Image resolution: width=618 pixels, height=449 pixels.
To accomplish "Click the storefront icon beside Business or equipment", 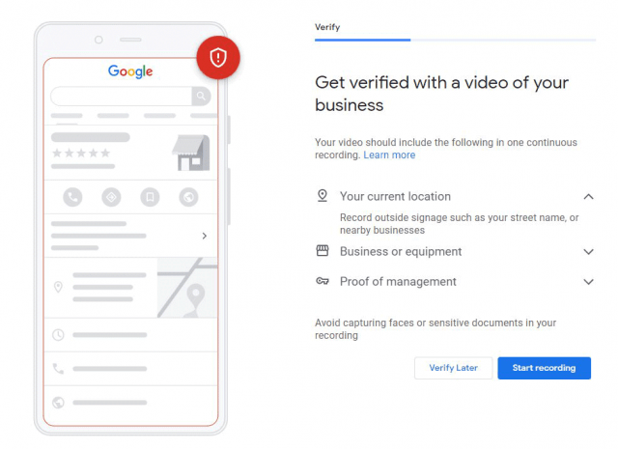I will coord(323,251).
